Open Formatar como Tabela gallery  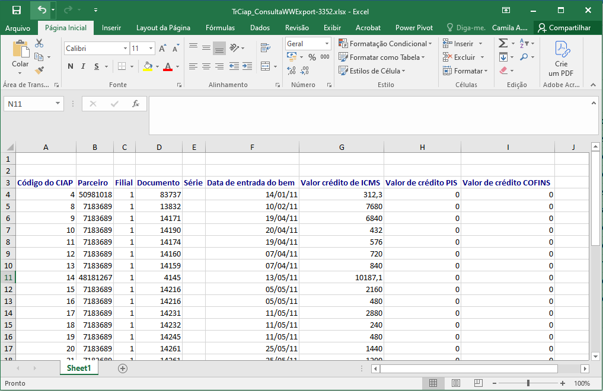(381, 57)
